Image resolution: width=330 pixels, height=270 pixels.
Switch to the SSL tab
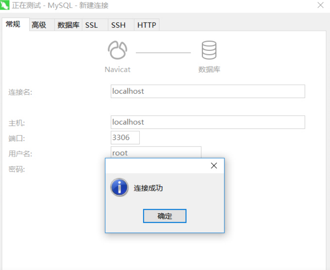click(x=95, y=25)
